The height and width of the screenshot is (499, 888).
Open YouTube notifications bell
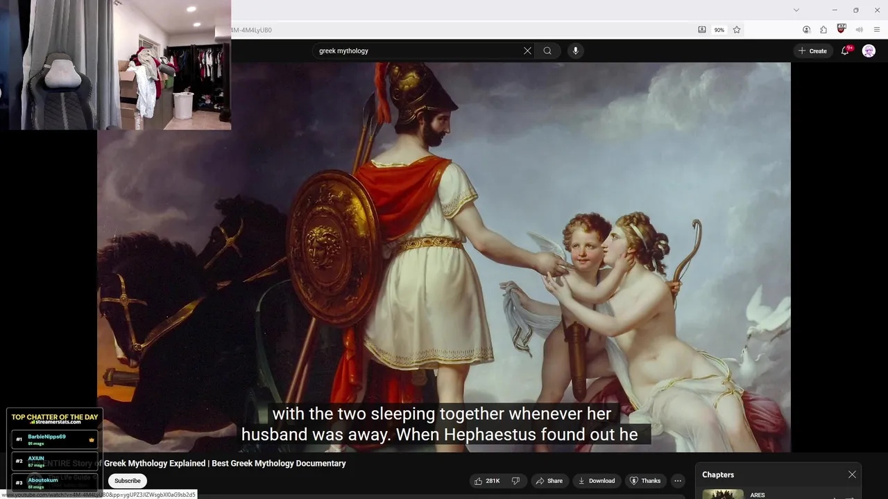pos(845,51)
